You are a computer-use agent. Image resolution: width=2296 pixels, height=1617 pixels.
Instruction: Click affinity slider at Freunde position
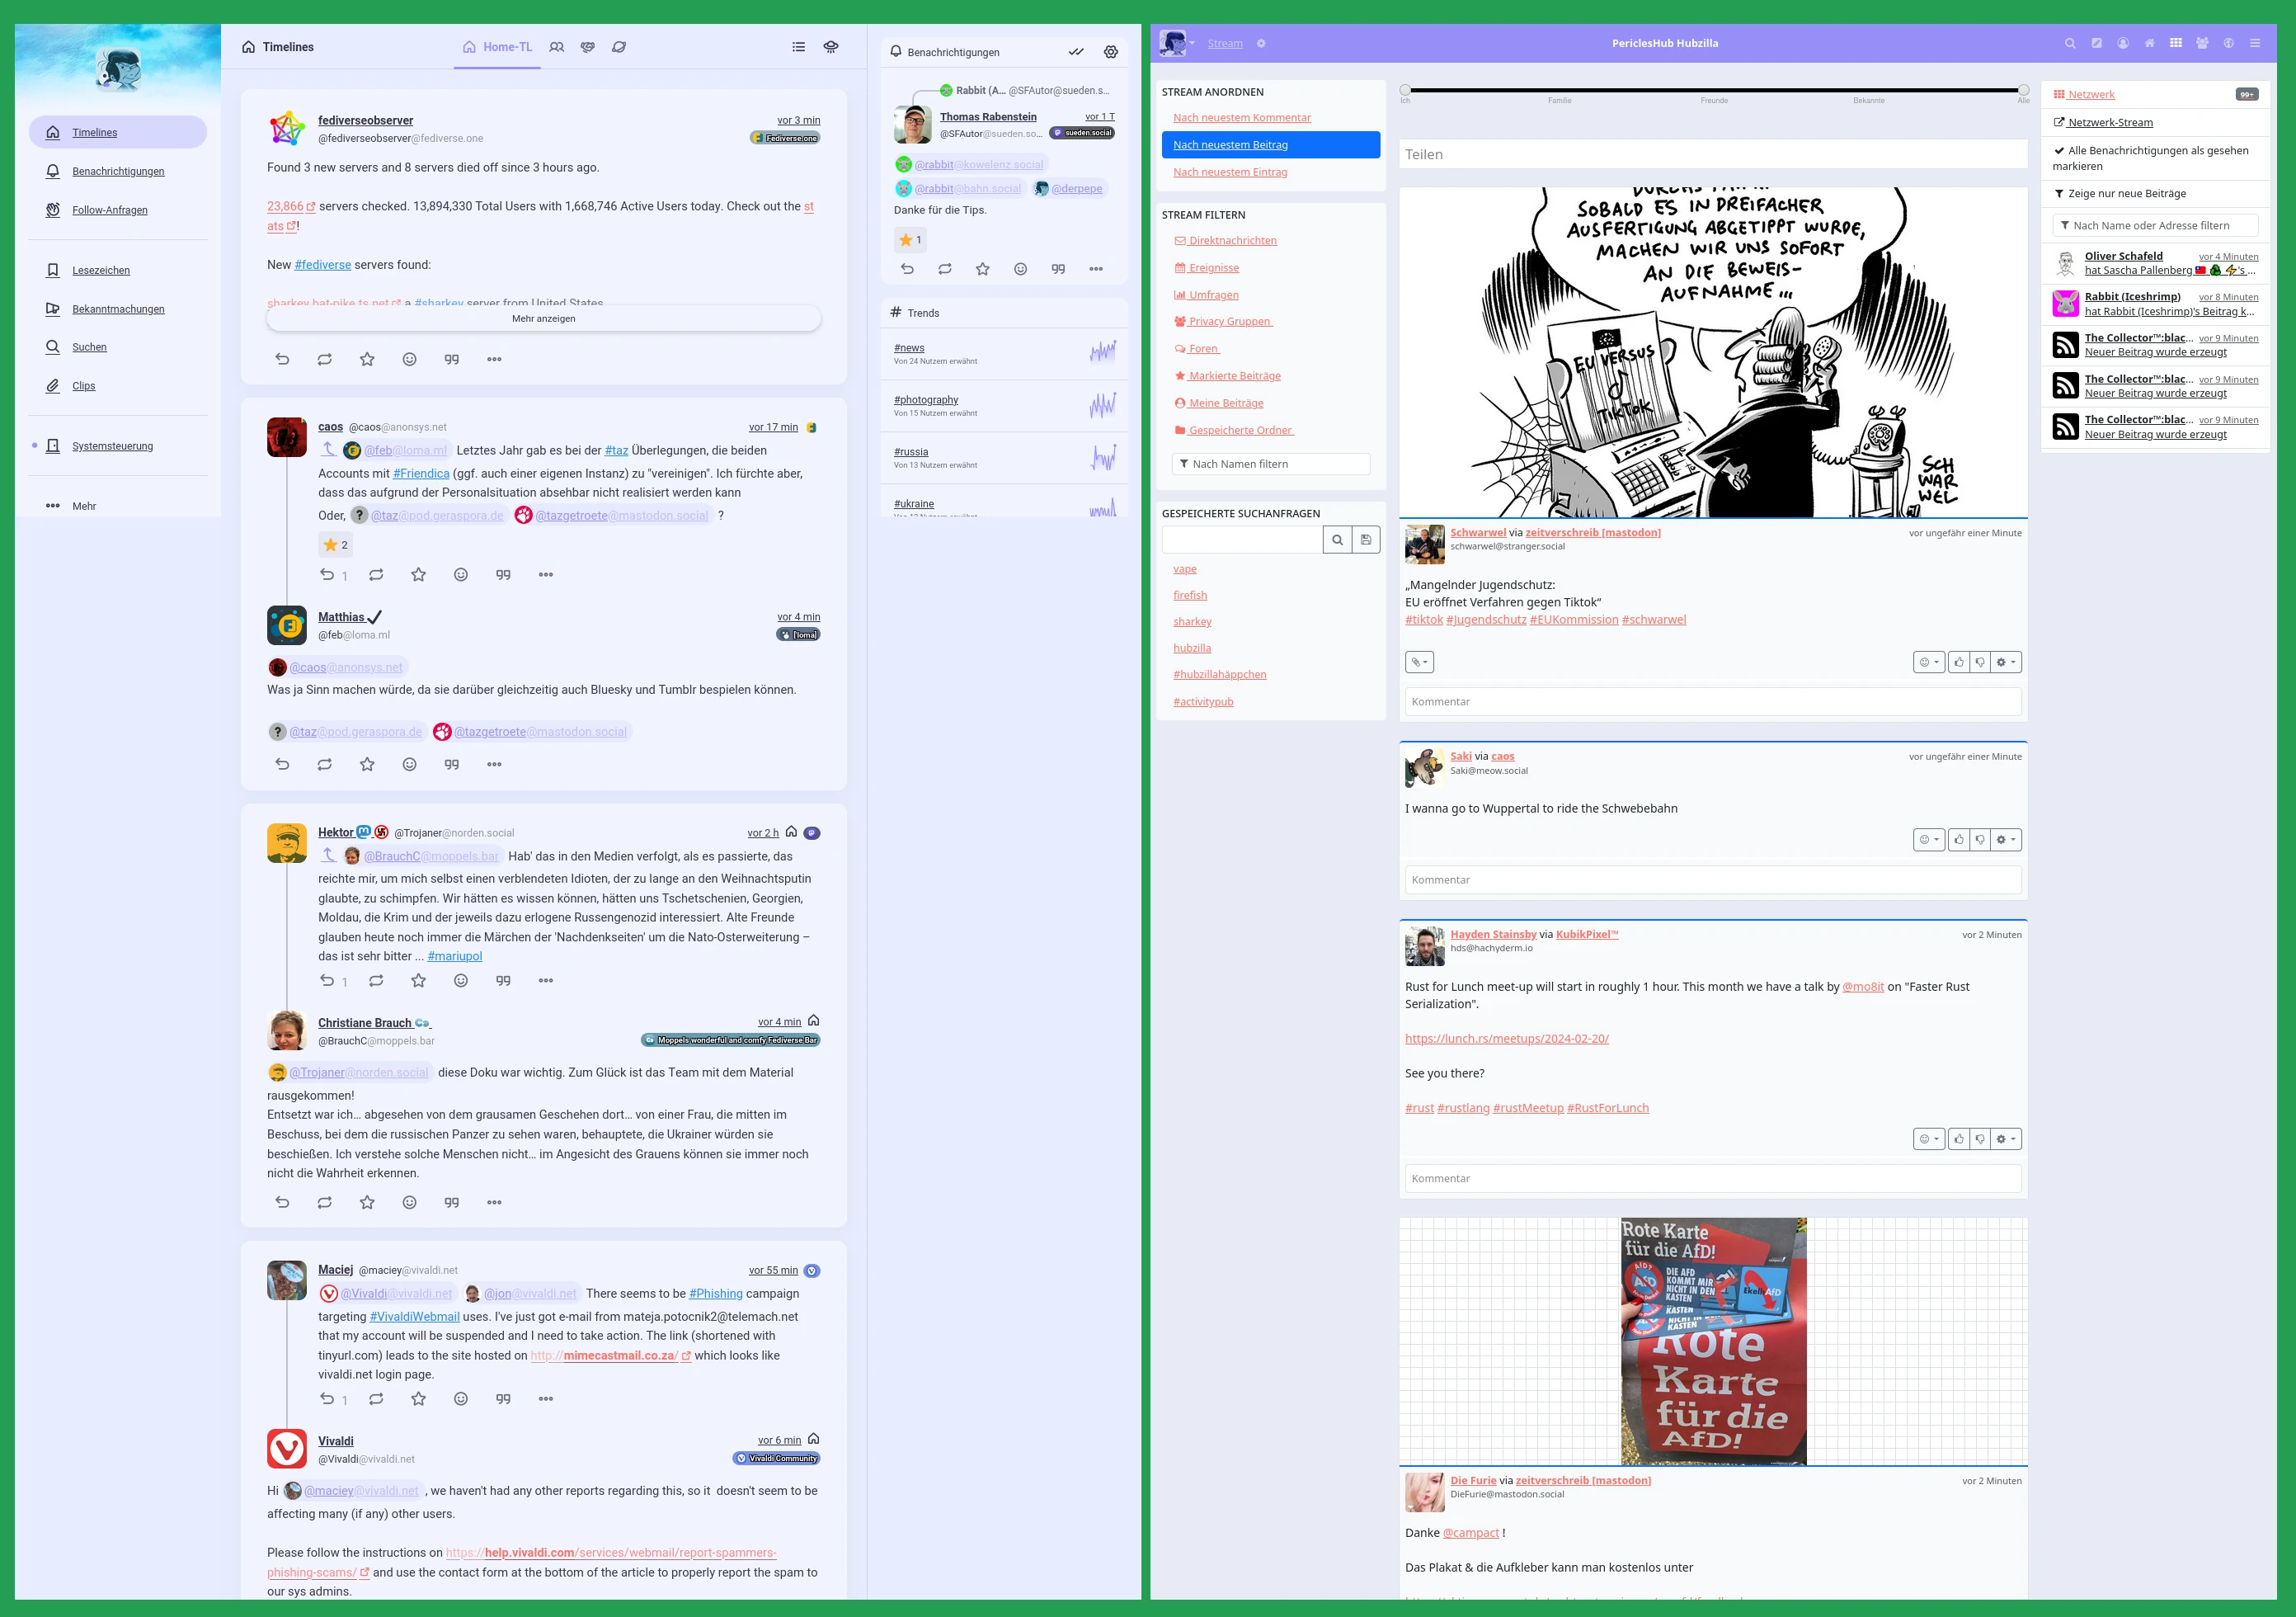pyautogui.click(x=1714, y=90)
